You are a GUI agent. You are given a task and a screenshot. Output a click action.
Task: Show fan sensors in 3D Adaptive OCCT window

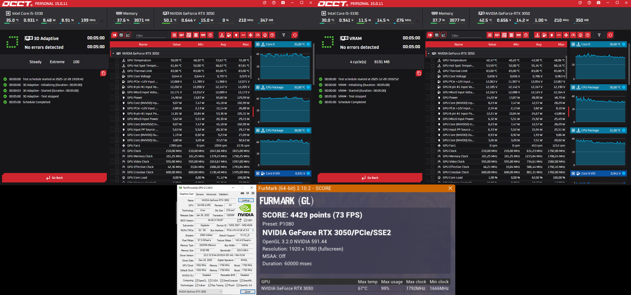[x=251, y=35]
